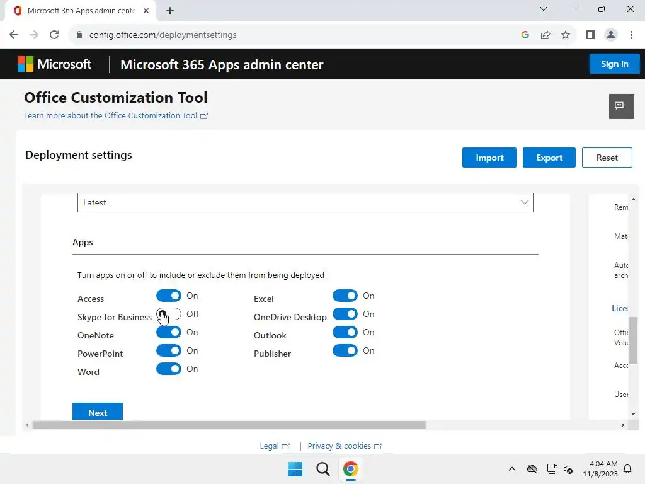Reload the page with refresh icon
The width and height of the screenshot is (645, 484).
click(x=54, y=35)
